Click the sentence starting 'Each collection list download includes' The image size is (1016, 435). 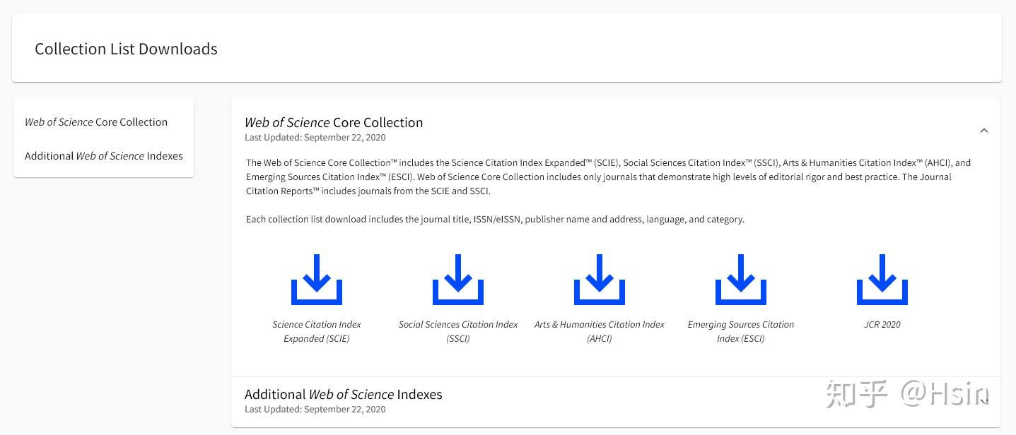click(x=495, y=220)
